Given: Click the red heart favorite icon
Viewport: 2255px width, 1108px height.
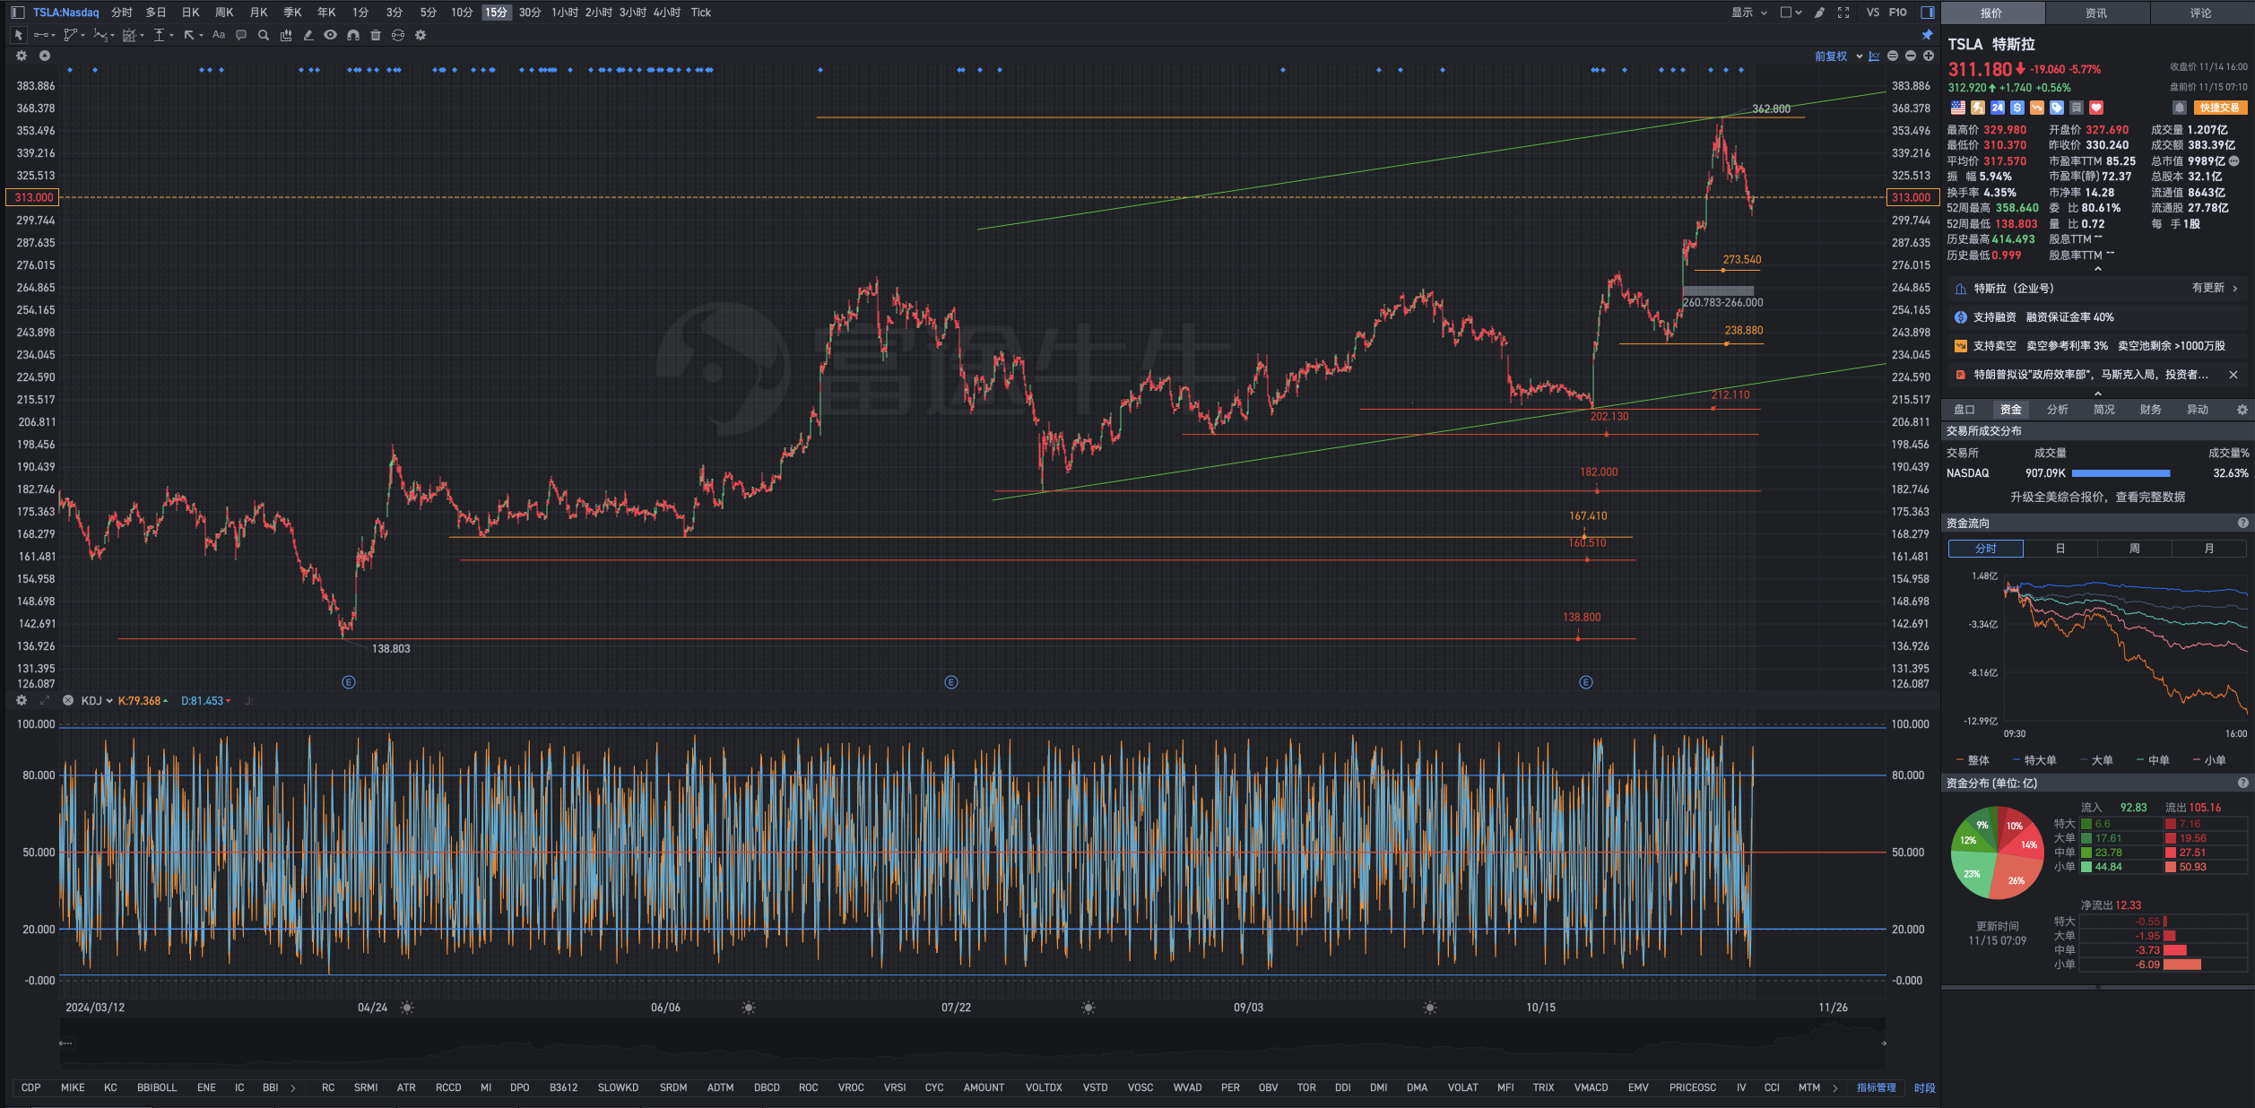Looking at the screenshot, I should click(2096, 108).
